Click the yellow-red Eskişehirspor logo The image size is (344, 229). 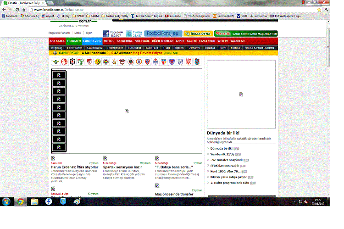point(98,61)
